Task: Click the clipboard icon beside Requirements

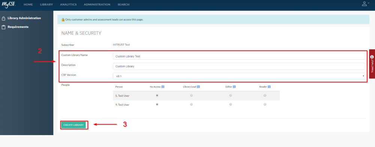Action: click(x=4, y=27)
